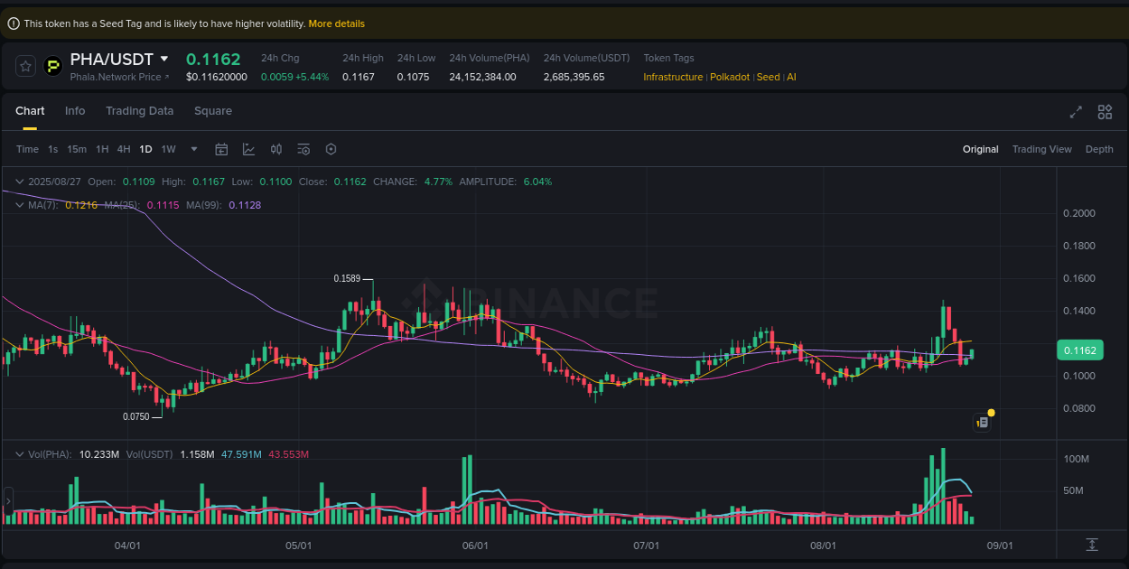Open the grid layout icon
The width and height of the screenshot is (1129, 569).
tap(1105, 111)
